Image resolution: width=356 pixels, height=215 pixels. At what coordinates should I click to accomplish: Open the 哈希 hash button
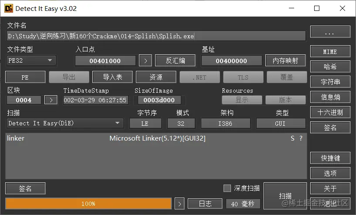(x=330, y=67)
